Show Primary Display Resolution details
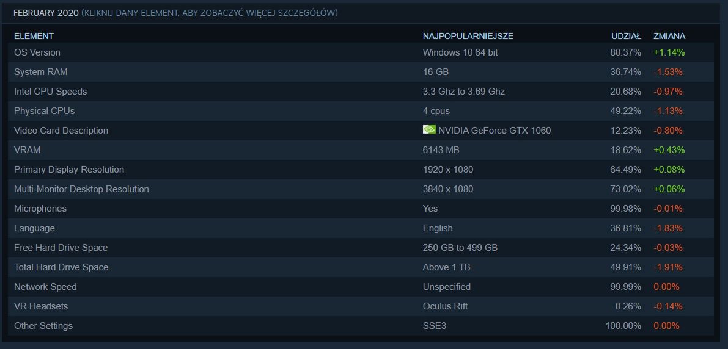Image resolution: width=728 pixels, height=349 pixels. [x=69, y=170]
